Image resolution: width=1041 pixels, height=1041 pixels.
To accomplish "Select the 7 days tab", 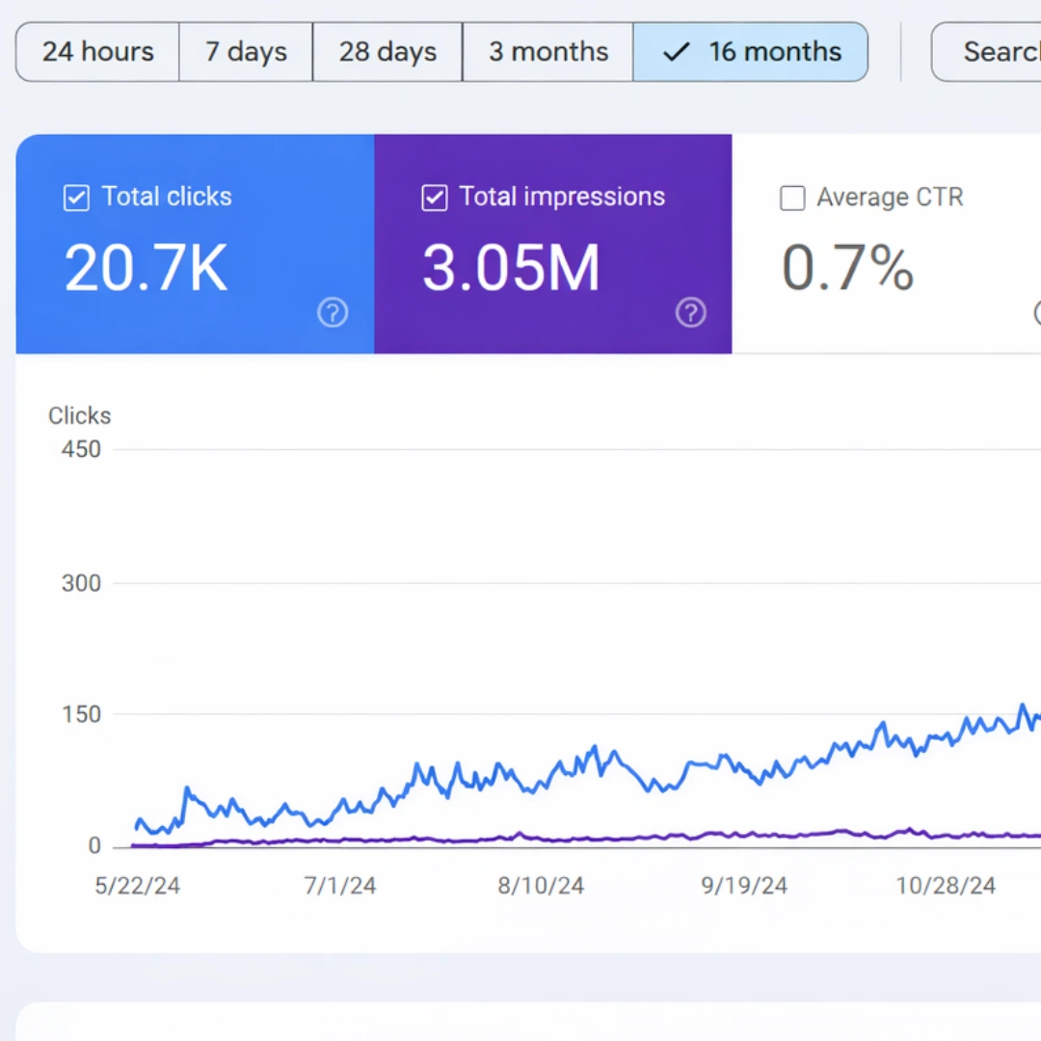I will coord(245,52).
